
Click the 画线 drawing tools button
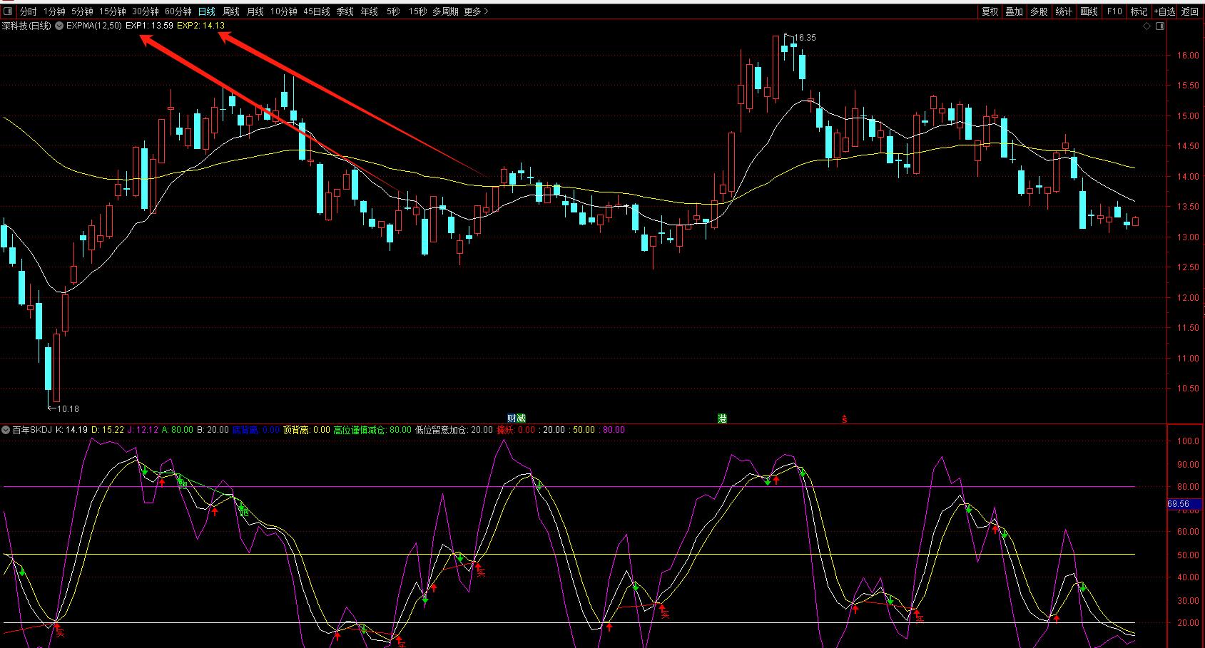click(x=1089, y=11)
